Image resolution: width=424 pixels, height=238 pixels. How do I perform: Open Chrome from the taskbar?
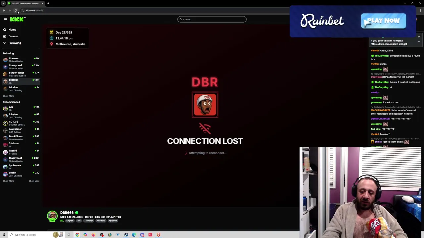click(77, 235)
